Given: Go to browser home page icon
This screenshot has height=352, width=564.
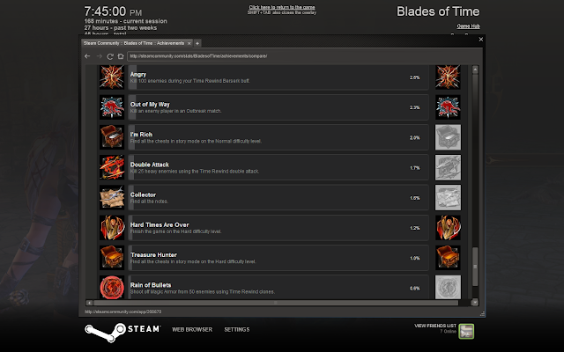Looking at the screenshot, I should 121,56.
